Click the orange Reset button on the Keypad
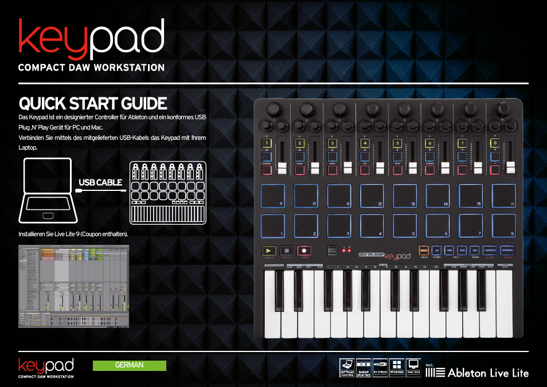The width and height of the screenshot is (547, 387). click(424, 250)
